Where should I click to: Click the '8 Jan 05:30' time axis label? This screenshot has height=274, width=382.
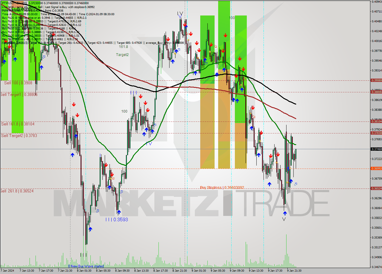click(x=103, y=271)
